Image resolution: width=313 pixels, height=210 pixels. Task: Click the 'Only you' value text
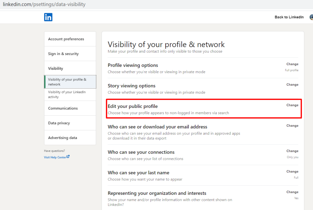coord(293,157)
